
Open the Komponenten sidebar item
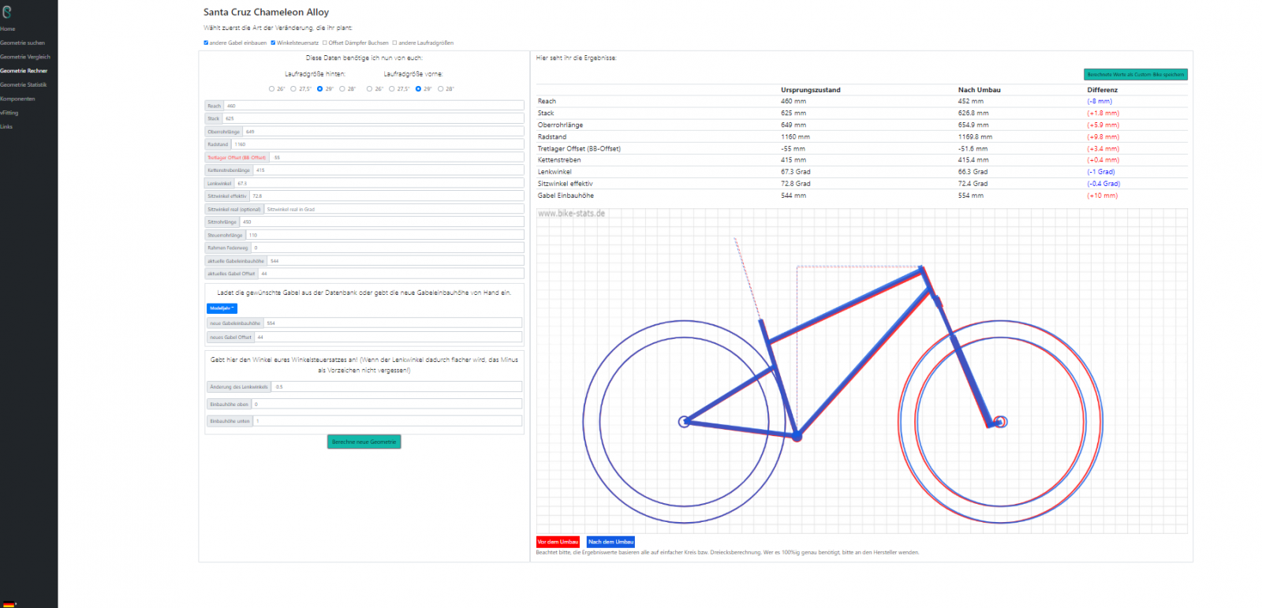tap(17, 99)
